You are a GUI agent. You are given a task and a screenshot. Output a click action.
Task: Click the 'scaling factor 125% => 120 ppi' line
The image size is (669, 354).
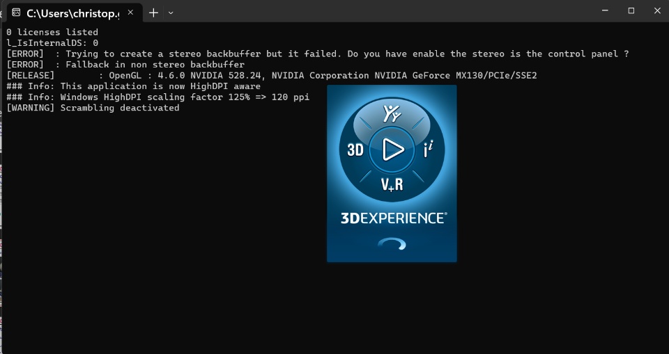[158, 97]
